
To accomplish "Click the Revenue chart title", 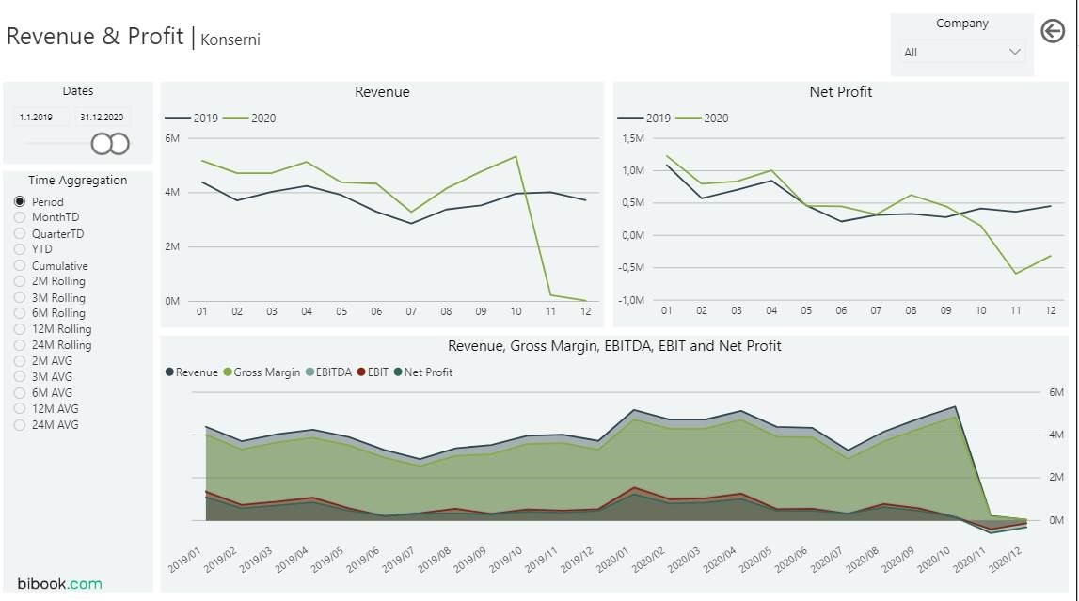I will 382,92.
